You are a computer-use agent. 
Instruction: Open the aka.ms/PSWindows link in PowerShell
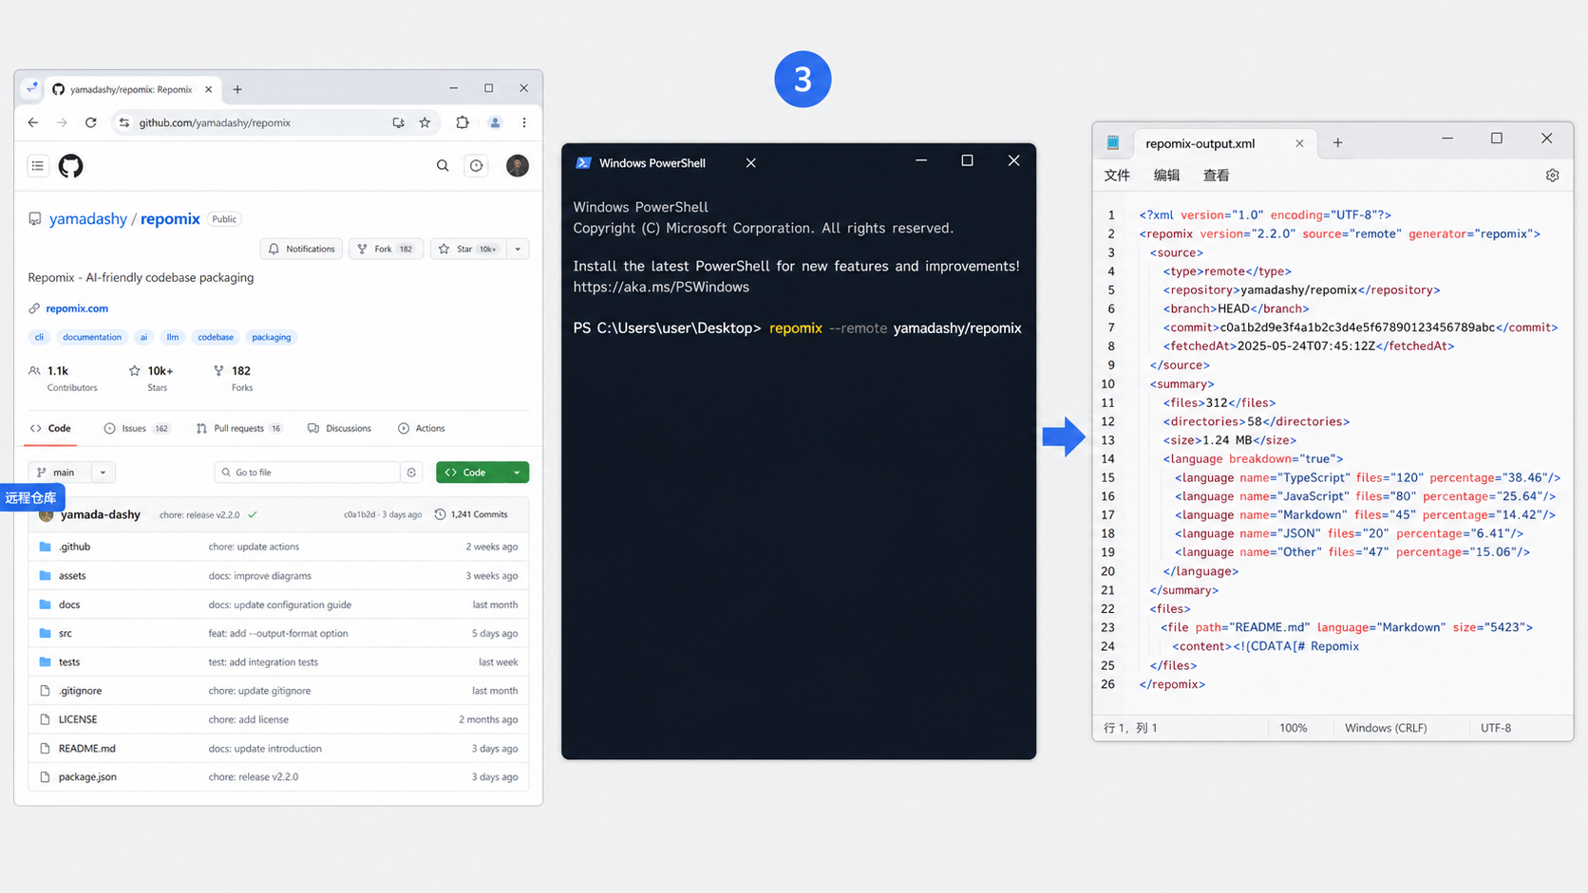pyautogui.click(x=661, y=288)
